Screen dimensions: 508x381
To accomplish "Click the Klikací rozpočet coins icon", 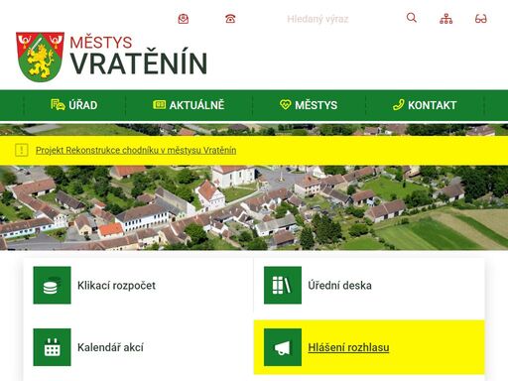I will (52, 285).
